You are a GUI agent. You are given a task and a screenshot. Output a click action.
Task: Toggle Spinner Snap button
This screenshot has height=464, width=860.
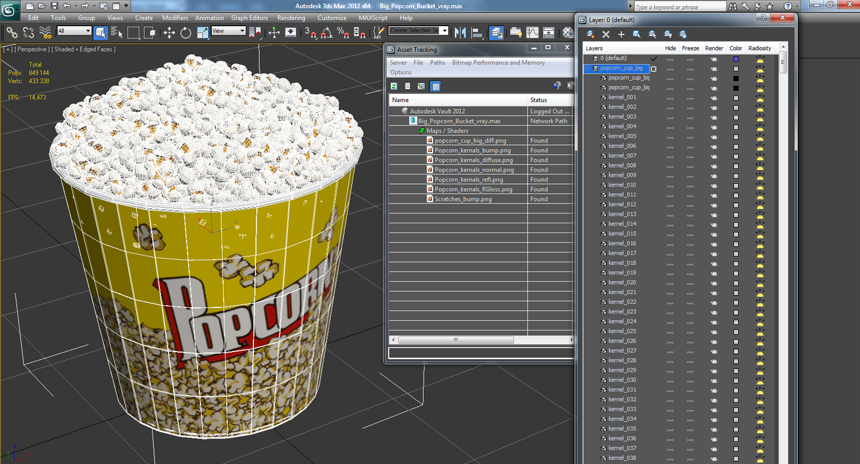[359, 32]
